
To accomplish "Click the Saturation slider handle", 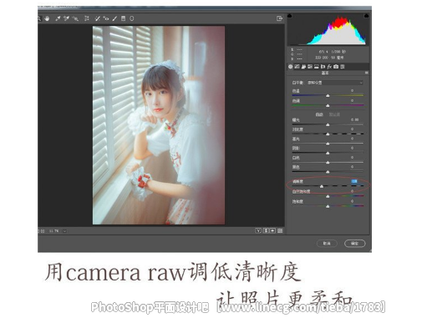I will (328, 206).
